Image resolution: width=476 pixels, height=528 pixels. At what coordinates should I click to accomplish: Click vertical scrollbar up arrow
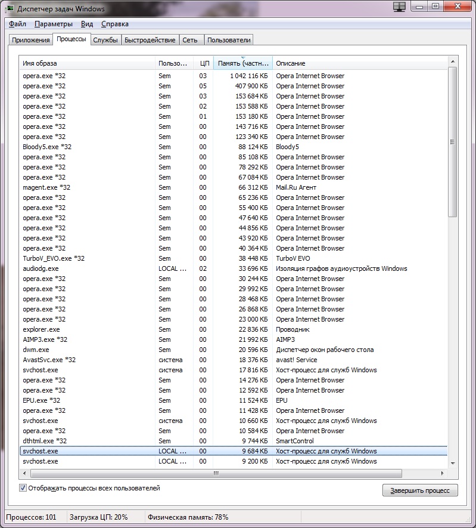coord(453,61)
